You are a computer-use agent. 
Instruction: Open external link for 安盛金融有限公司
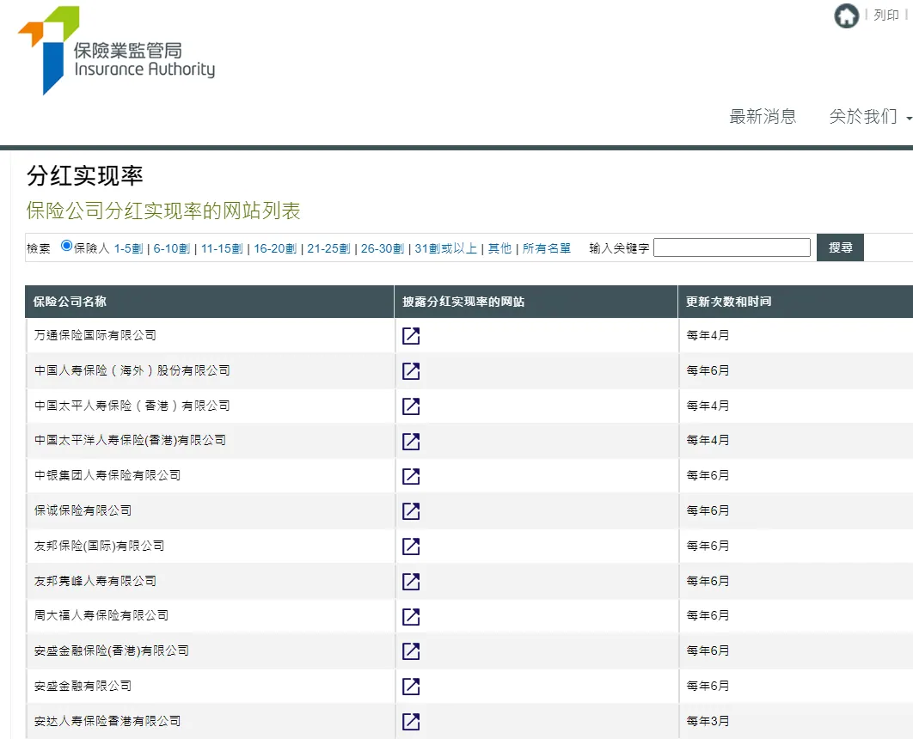pyautogui.click(x=411, y=687)
